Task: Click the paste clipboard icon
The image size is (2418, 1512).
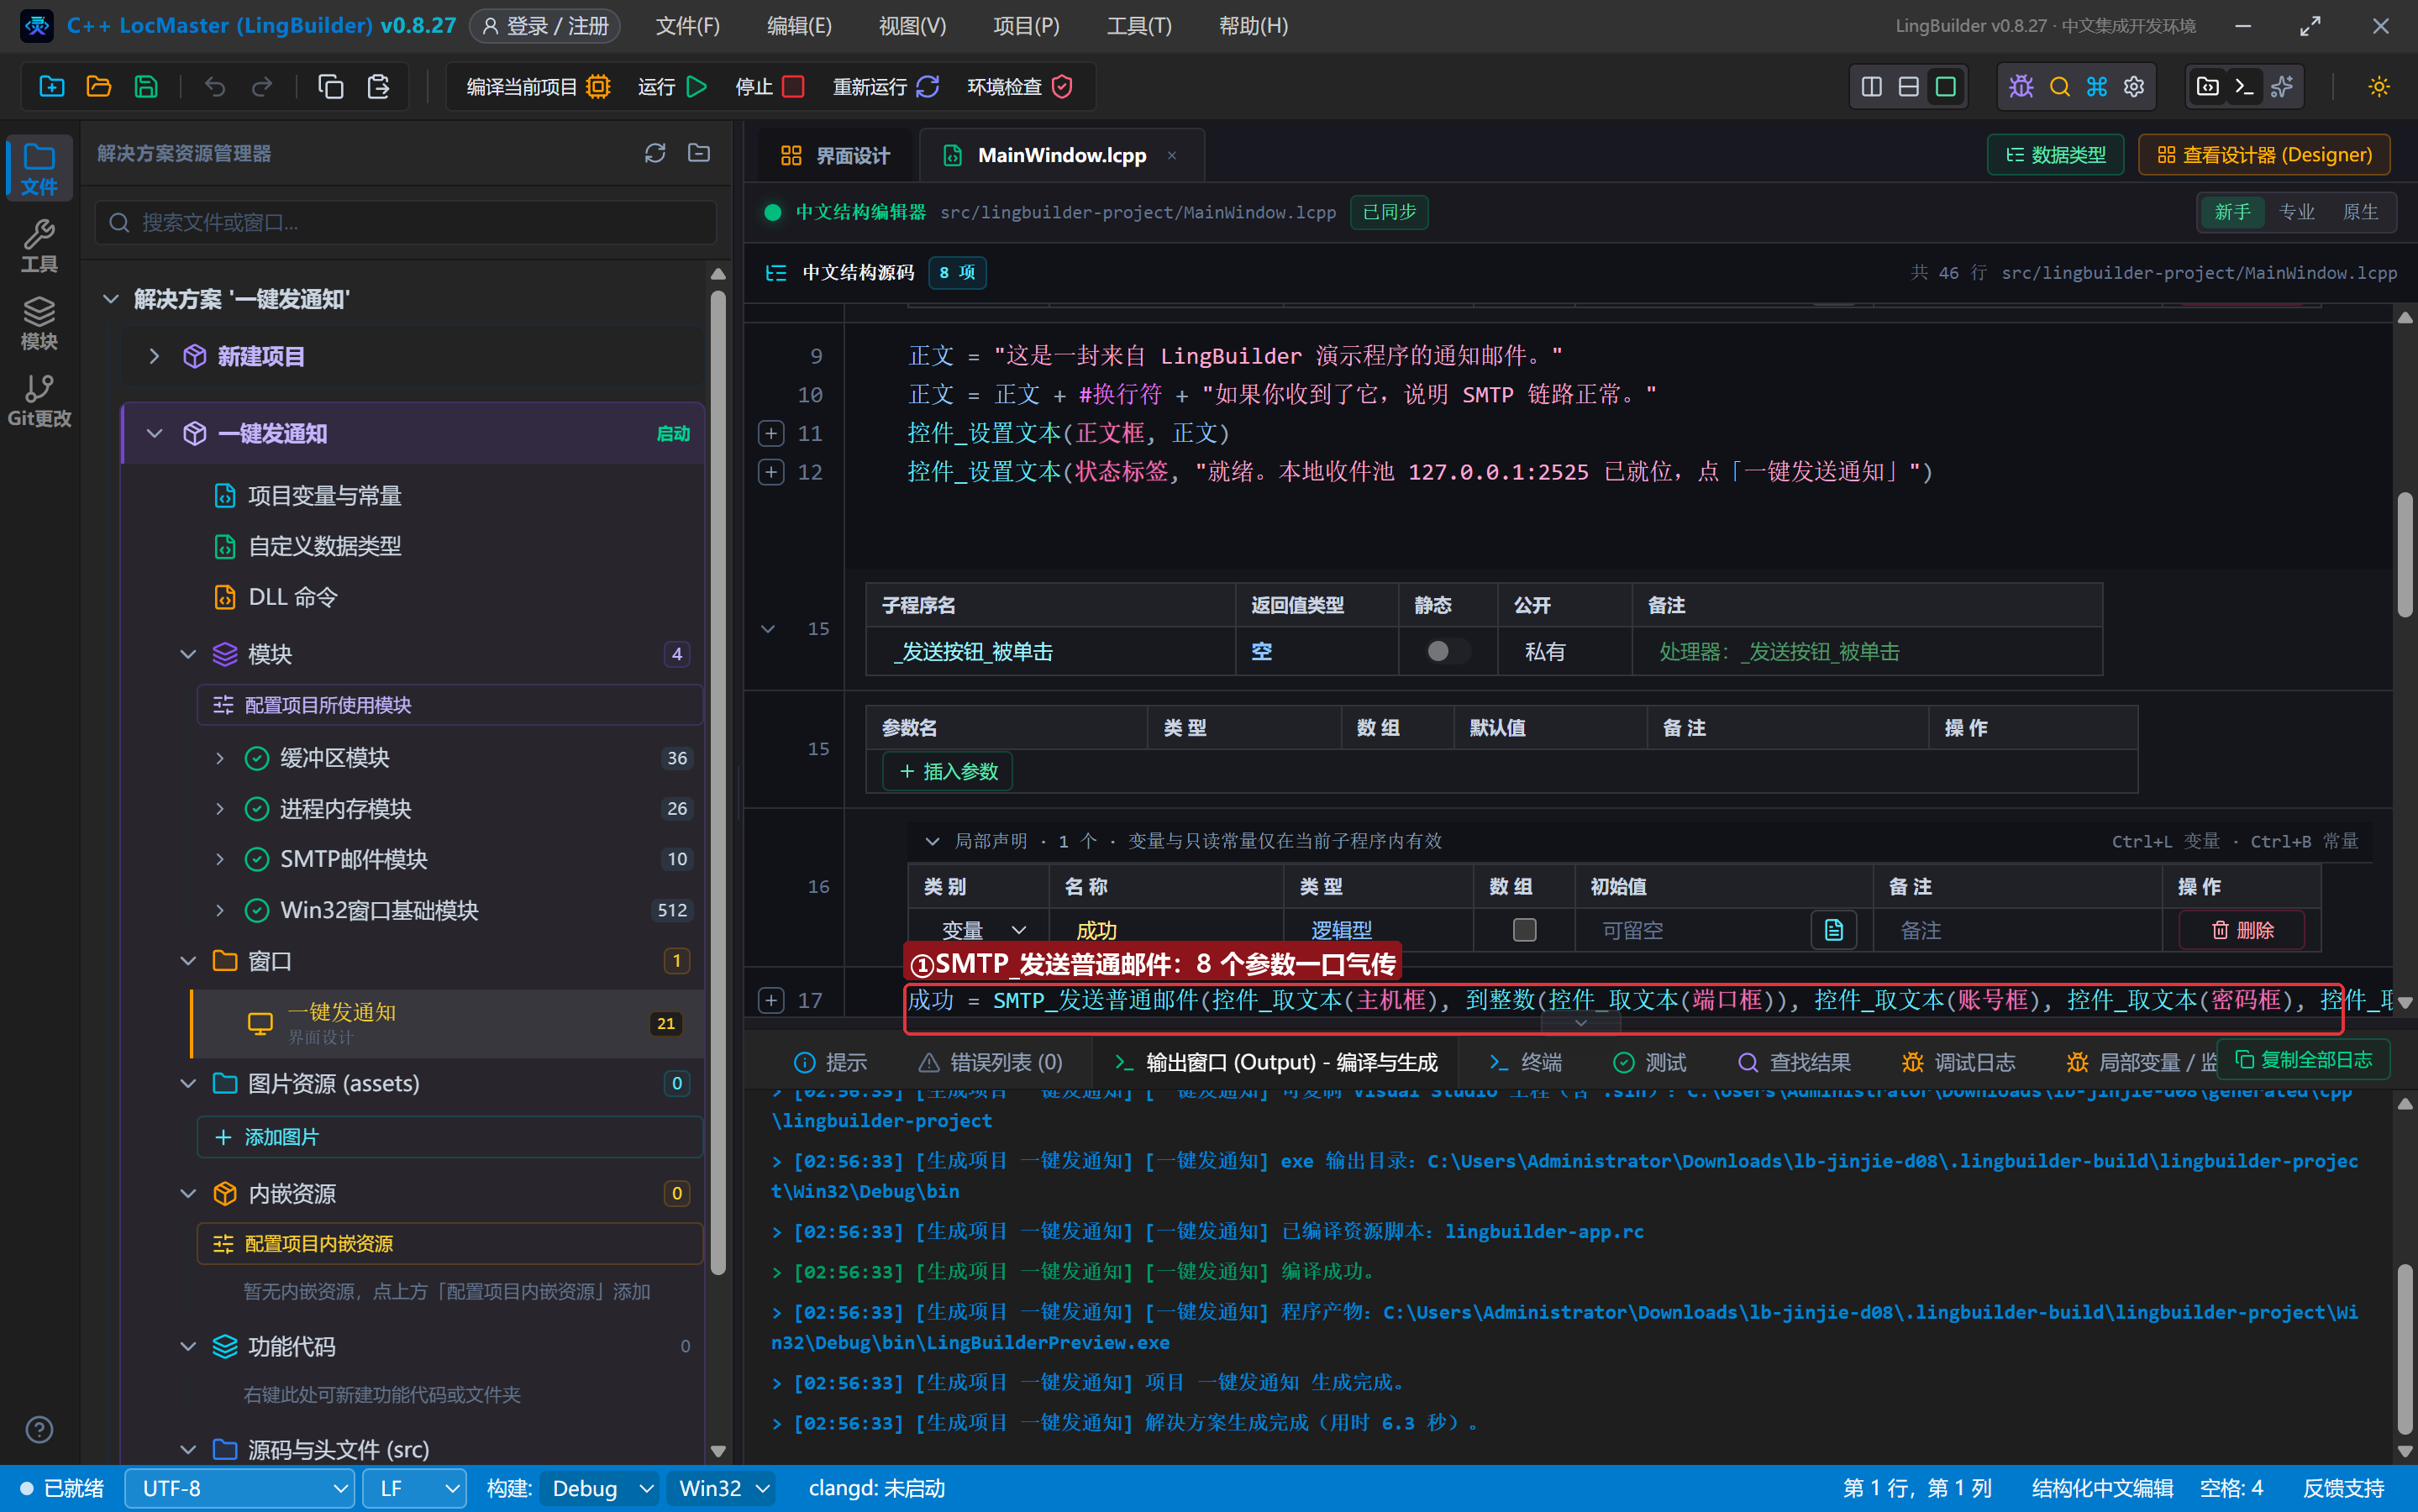Action: [x=378, y=87]
